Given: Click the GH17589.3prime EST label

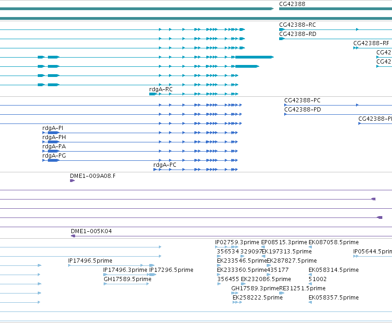Looking at the screenshot, I should click(255, 288).
